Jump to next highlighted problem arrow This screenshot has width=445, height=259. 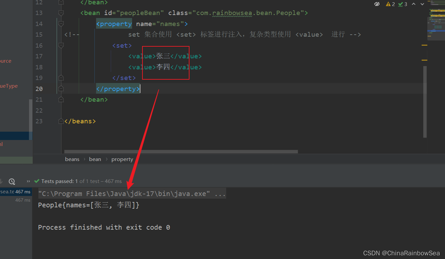click(422, 4)
